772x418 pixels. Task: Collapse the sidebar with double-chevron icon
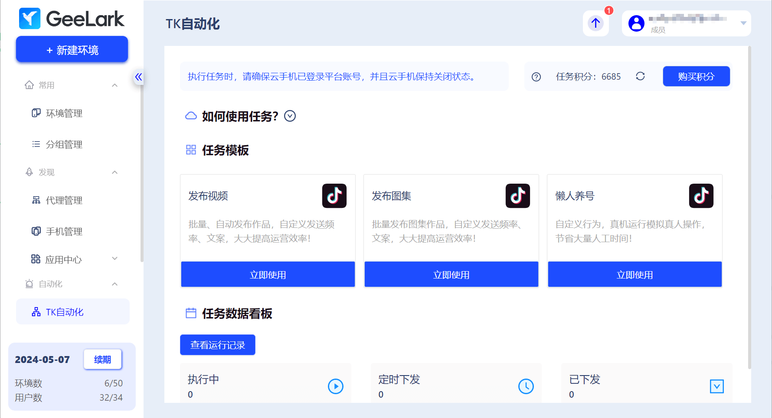[138, 77]
